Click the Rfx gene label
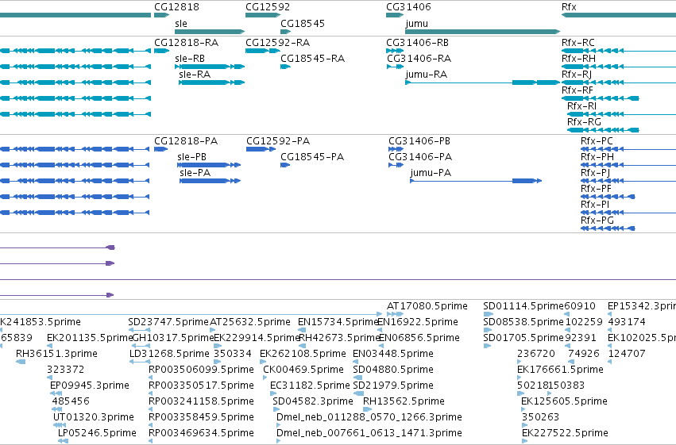 point(569,7)
